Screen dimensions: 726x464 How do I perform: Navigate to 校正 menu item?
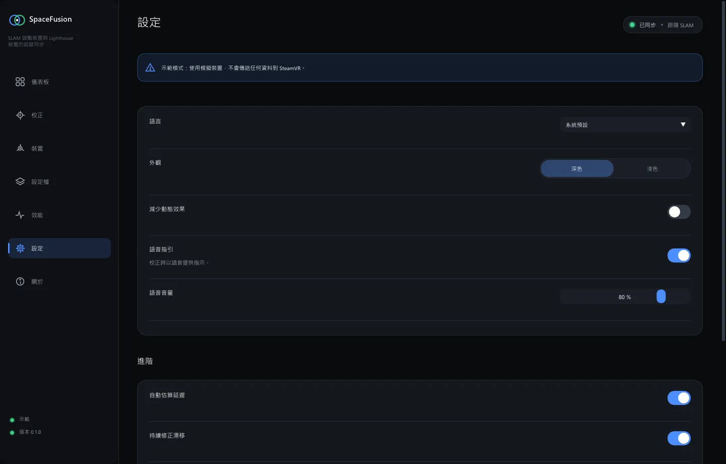[59, 115]
